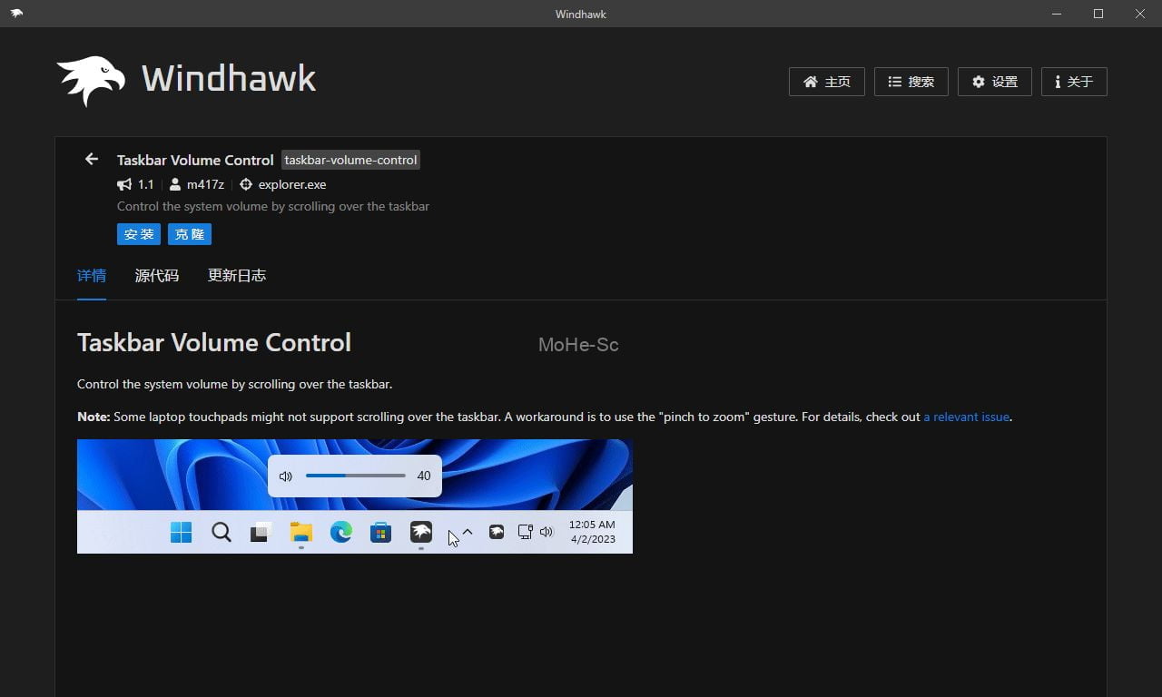Open the "a relevant issue" link
Viewport: 1162px width, 697px height.
point(966,417)
